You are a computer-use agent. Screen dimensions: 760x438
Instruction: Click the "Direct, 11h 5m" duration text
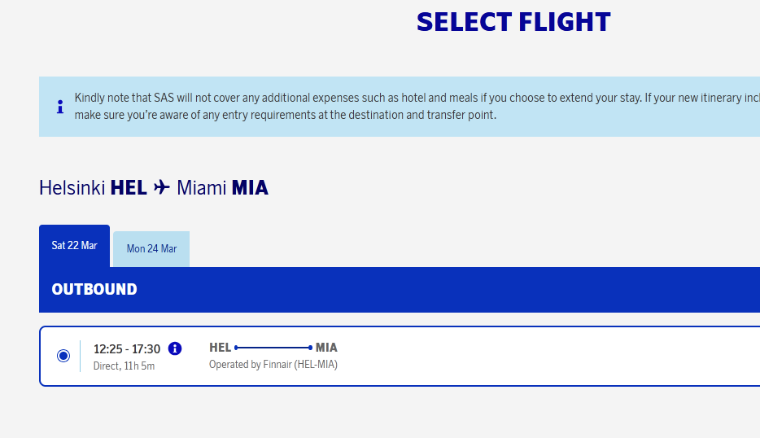click(x=124, y=366)
